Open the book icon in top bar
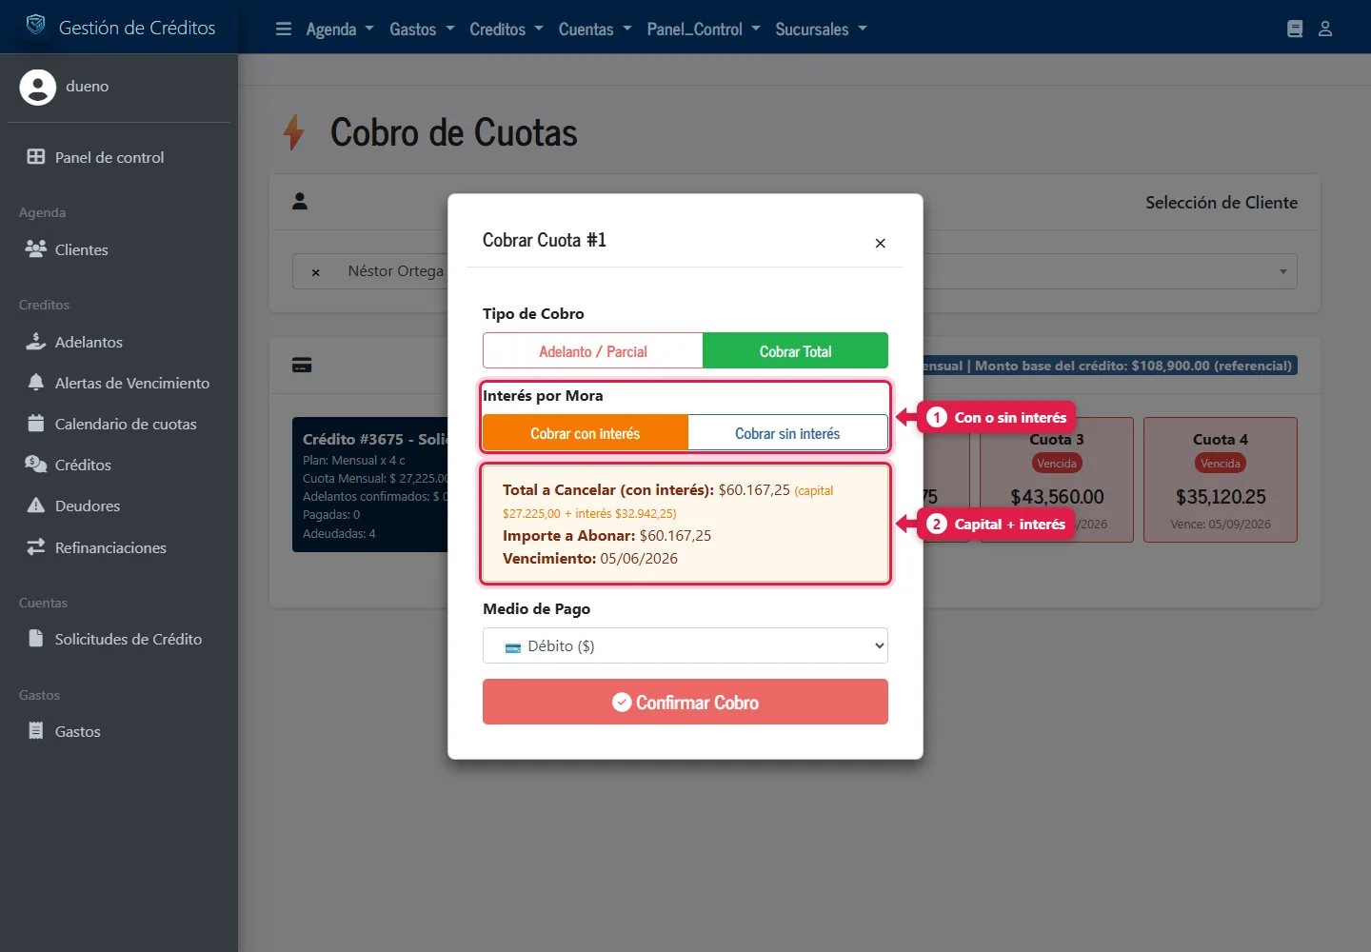Viewport: 1371px width, 952px height. 1295,29
